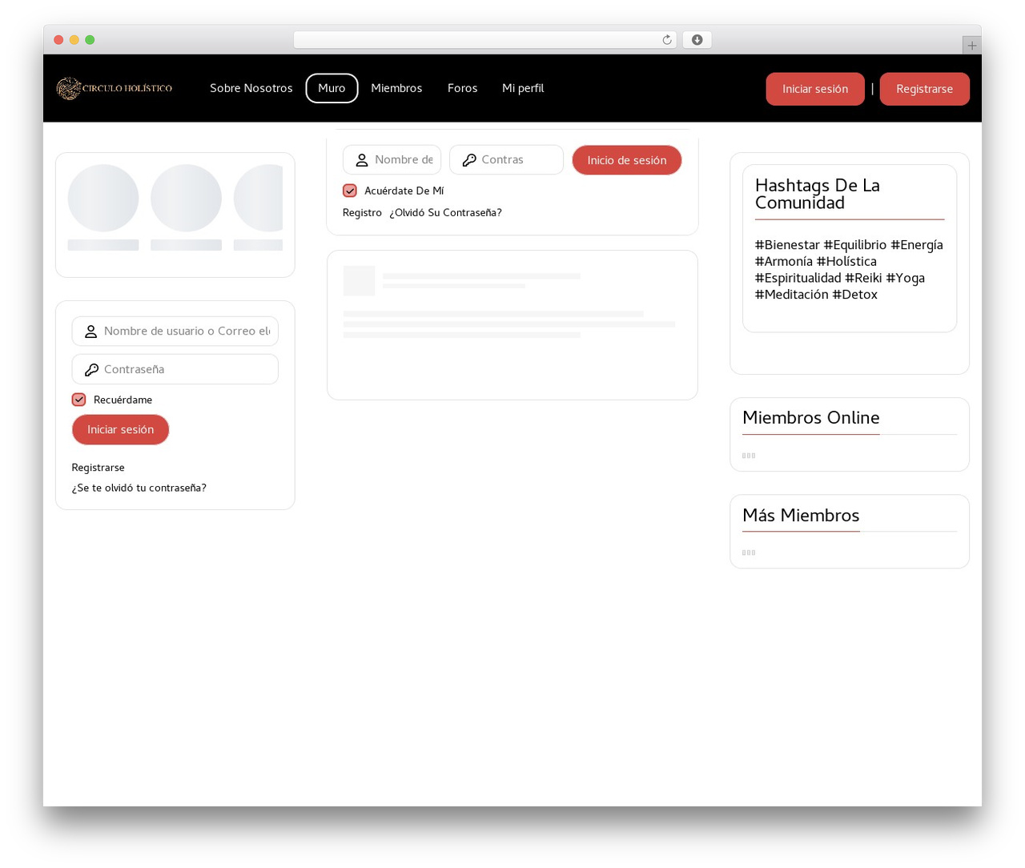
Task: Click the header Iniciar sesión button
Action: pyautogui.click(x=815, y=89)
